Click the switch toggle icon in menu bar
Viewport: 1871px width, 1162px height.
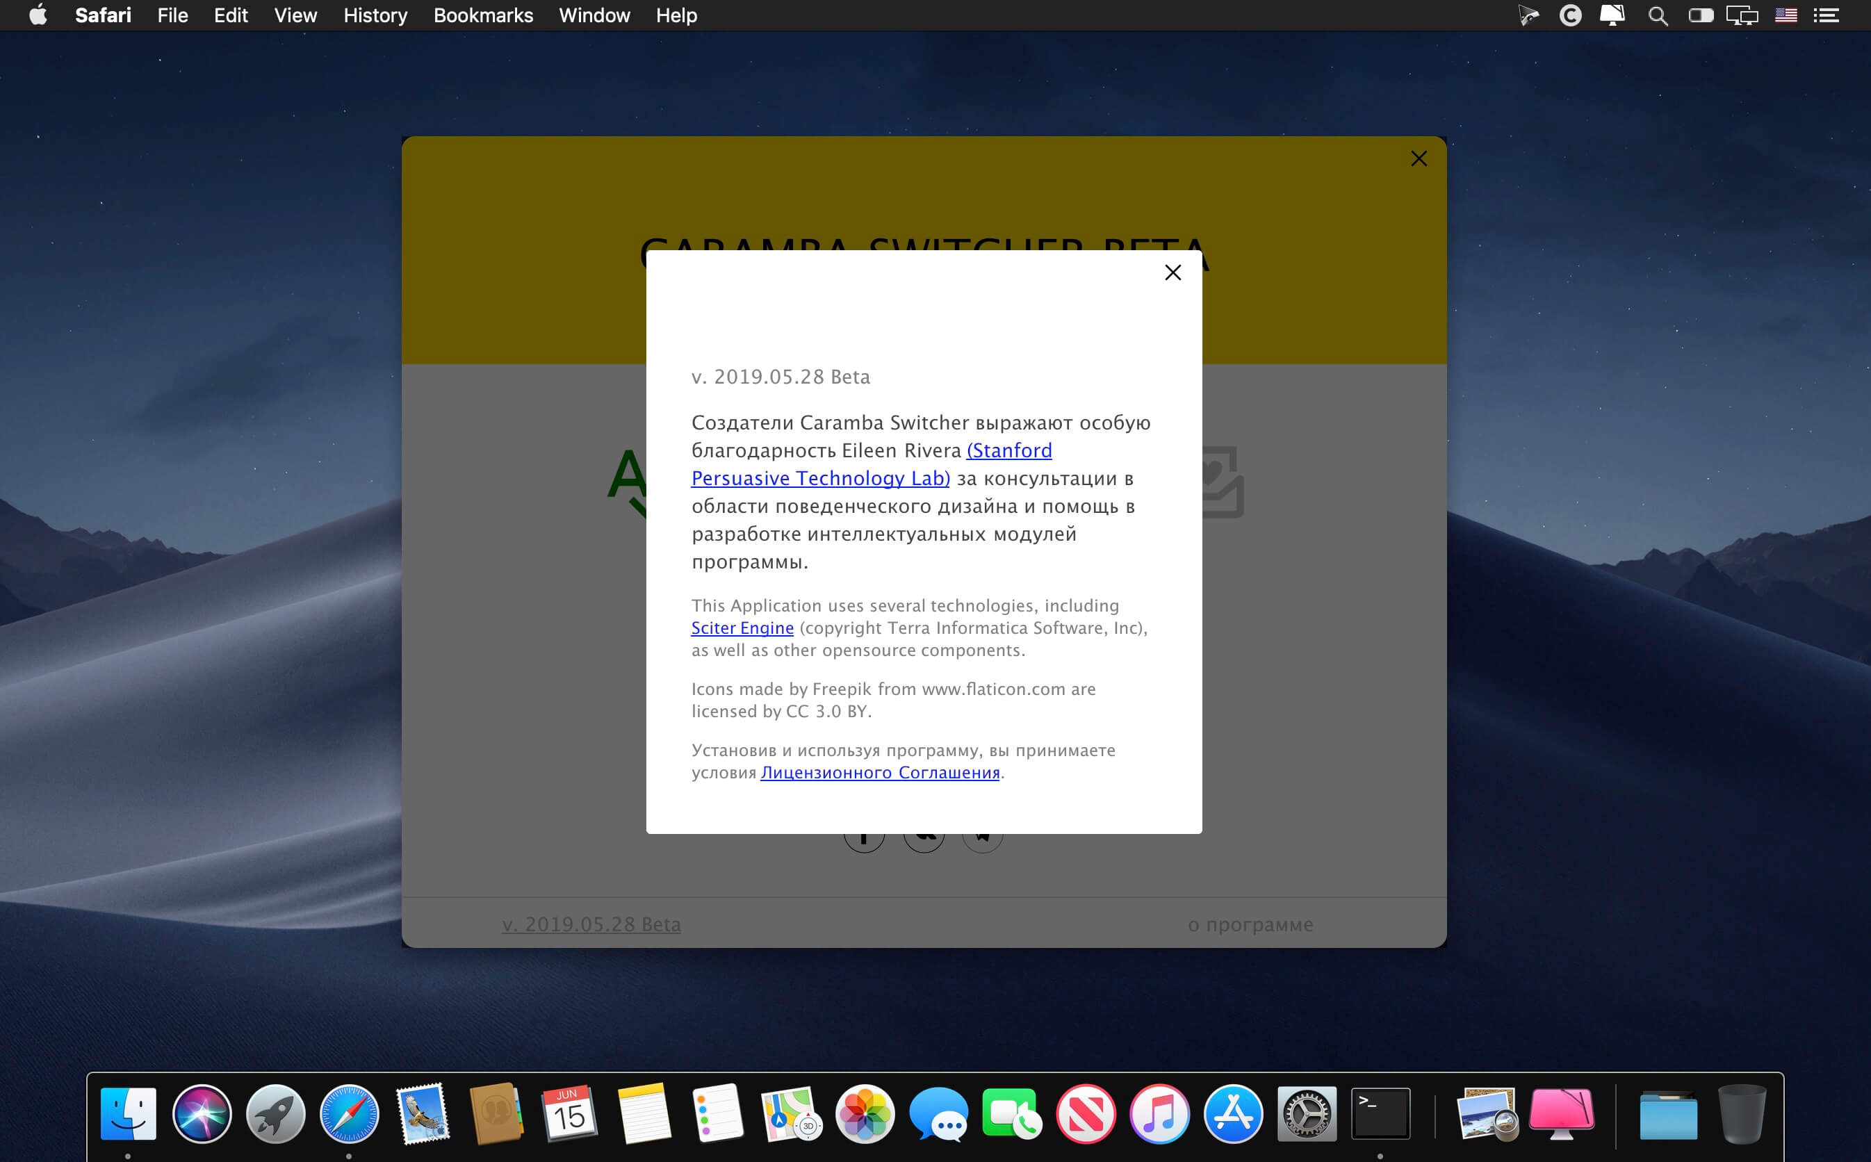1701,15
